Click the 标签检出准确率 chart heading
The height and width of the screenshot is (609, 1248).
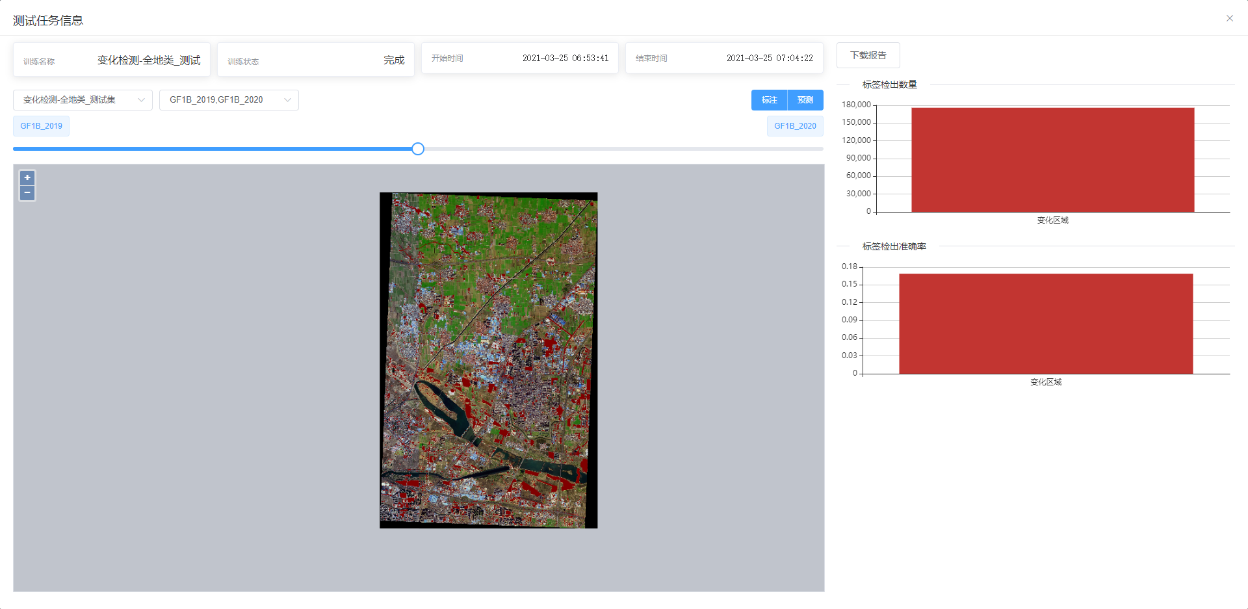click(x=894, y=246)
